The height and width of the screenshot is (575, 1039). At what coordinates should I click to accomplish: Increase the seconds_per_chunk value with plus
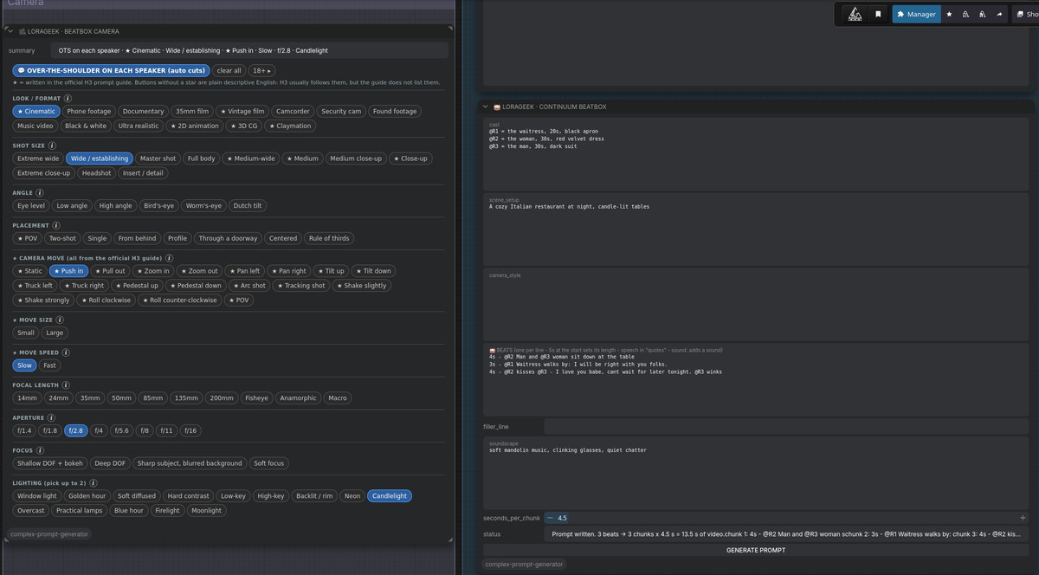tap(1023, 518)
